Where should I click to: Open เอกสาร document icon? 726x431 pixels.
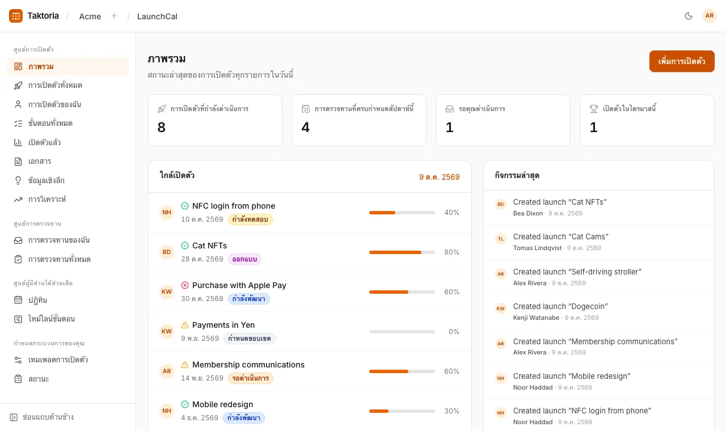tap(18, 162)
